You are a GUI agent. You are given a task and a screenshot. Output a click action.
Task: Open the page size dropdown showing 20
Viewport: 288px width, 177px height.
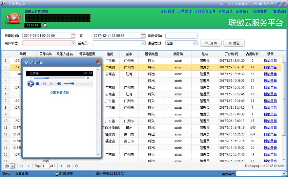point(13,166)
